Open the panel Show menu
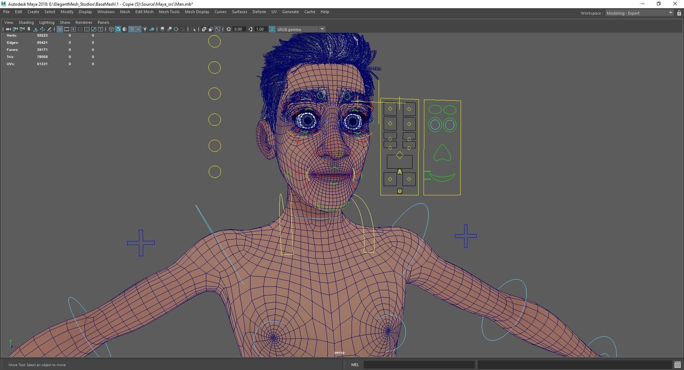684x370 pixels. [x=65, y=22]
